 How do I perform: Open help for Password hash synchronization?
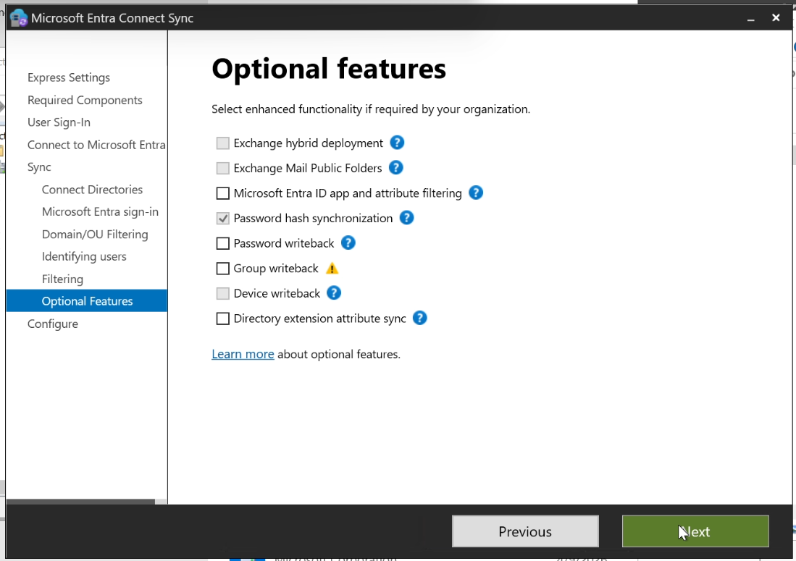pyautogui.click(x=406, y=218)
